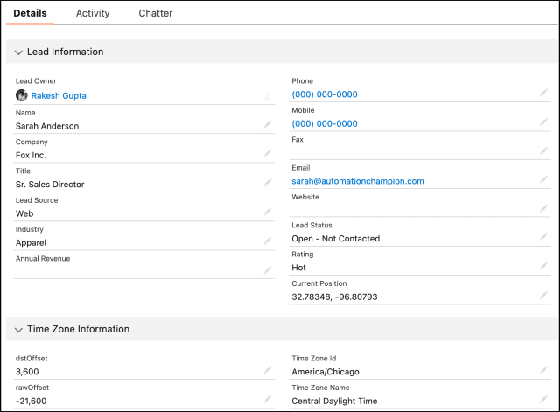Click Current Position edit pencil

[543, 295]
